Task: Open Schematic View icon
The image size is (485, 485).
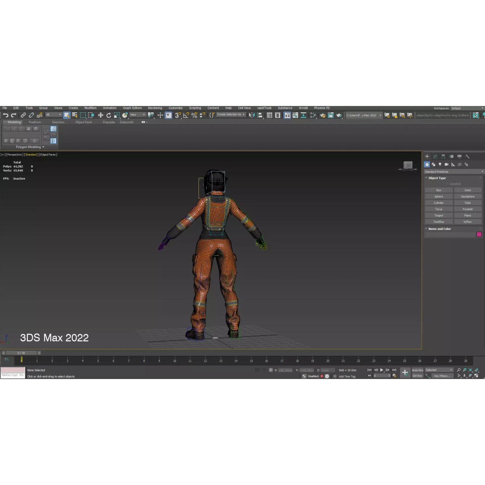Action: pyautogui.click(x=304, y=115)
